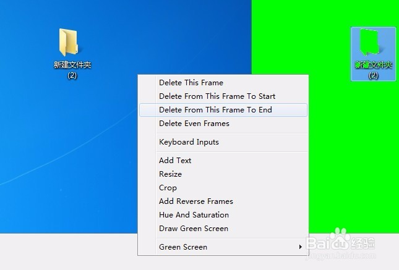The width and height of the screenshot is (399, 270).
Task: Select the yellow folder icon on blue desktop
Action: [69, 42]
